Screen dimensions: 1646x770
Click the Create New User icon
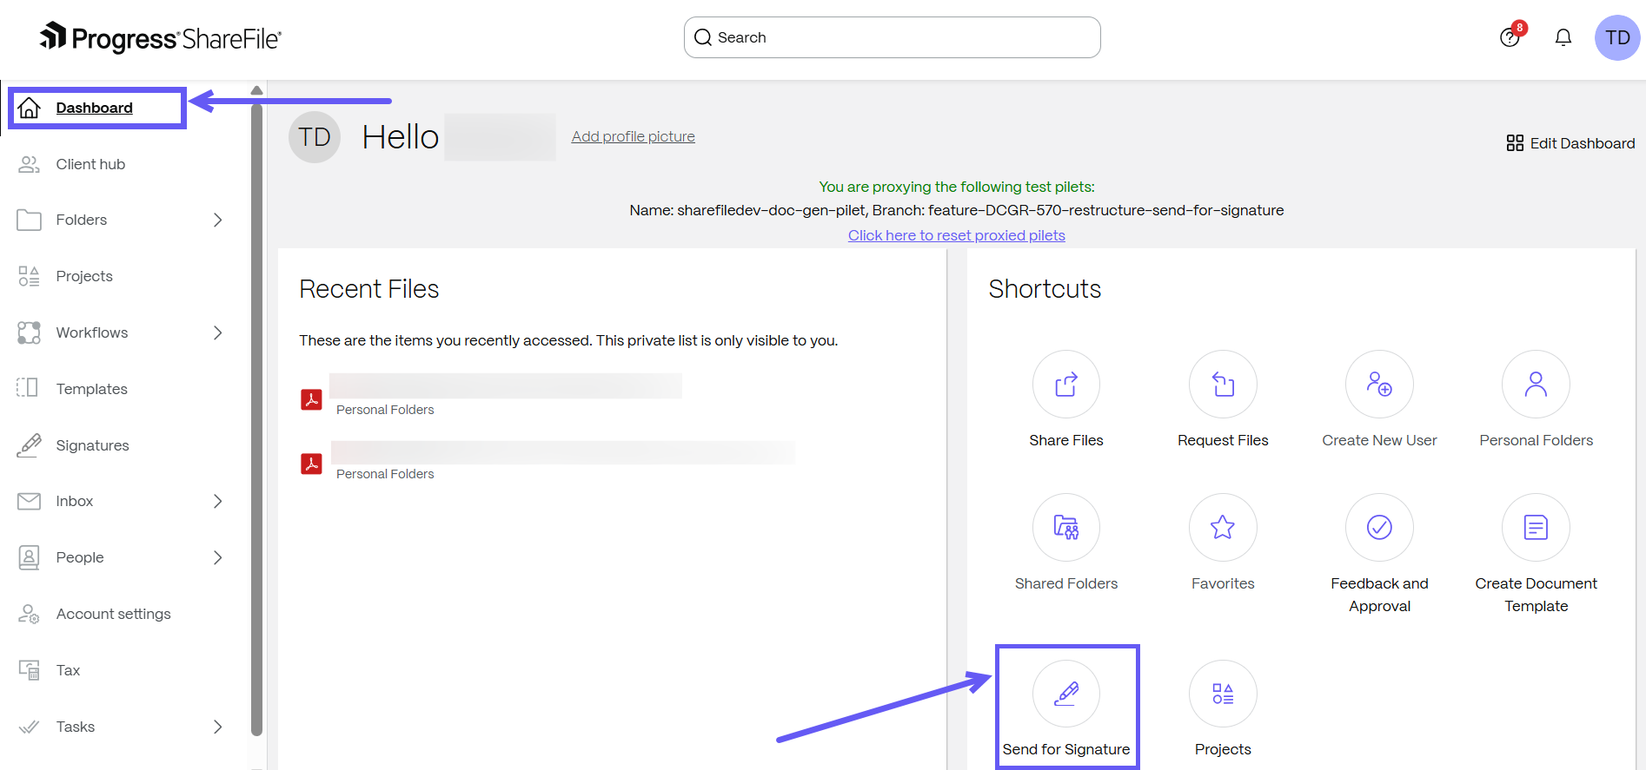pos(1378,385)
